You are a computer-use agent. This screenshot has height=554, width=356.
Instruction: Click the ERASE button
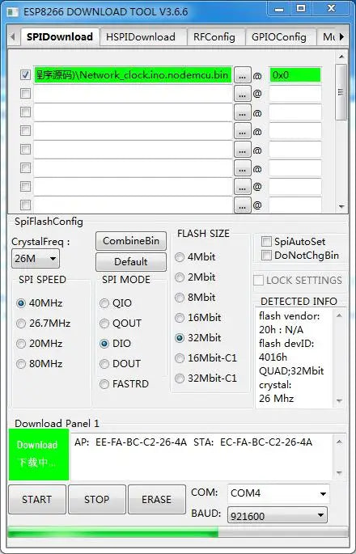(x=157, y=499)
